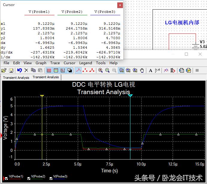Select the show symbols only trace style
The width and height of the screenshot is (207, 184).
click(x=85, y=70)
